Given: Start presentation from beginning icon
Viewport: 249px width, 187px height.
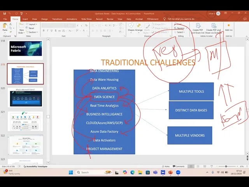Looking at the screenshot, I should tap(21, 14).
